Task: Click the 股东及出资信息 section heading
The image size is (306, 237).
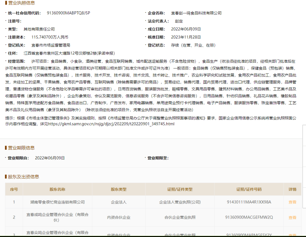Action: pos(24,177)
